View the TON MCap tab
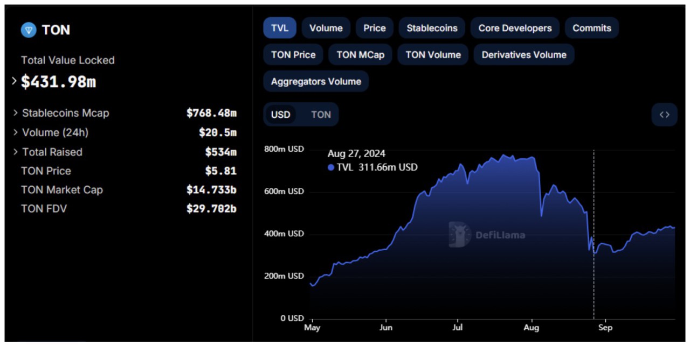The height and width of the screenshot is (346, 690). click(x=360, y=54)
